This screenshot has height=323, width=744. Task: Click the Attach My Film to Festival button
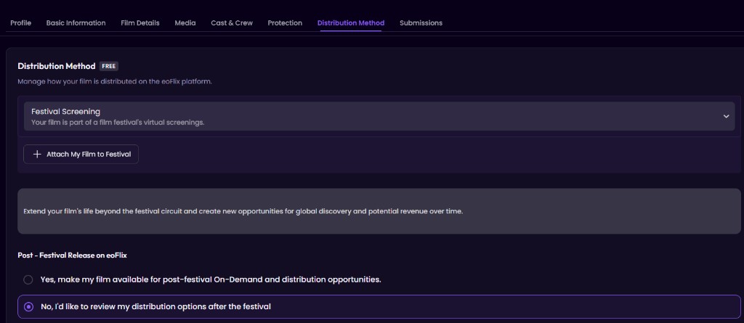coord(81,154)
